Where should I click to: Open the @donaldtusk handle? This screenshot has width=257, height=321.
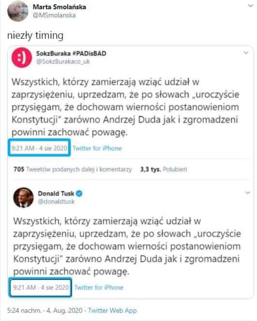(x=56, y=202)
